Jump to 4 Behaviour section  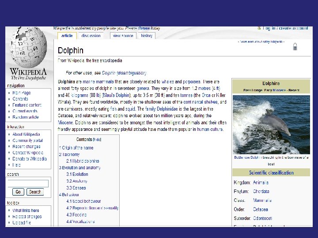pos(69,194)
